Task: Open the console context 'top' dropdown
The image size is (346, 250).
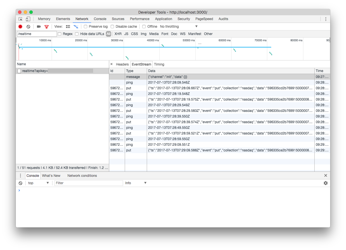Action: (39, 183)
